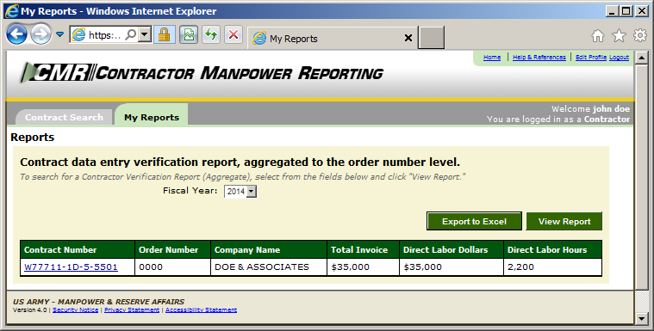The height and width of the screenshot is (331, 654).
Task: Open contract link W77711-1D-5-5501
Action: click(71, 267)
